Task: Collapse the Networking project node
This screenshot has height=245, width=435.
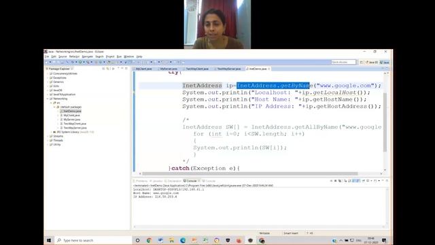Action: (48, 99)
